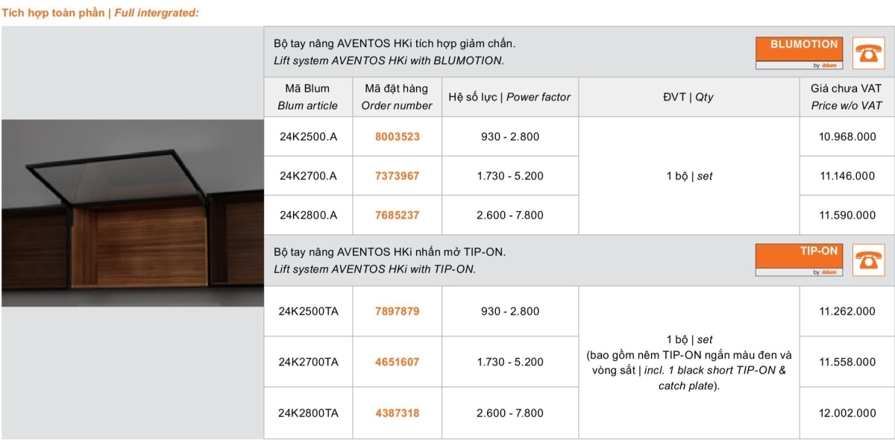Open order number 7373967

pyautogui.click(x=397, y=176)
